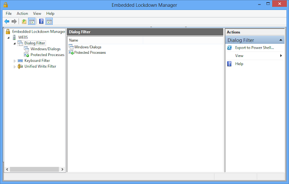The width and height of the screenshot is (289, 184).
Task: Maximize the Embedded Lockdown Manager window
Action: coord(268,4)
